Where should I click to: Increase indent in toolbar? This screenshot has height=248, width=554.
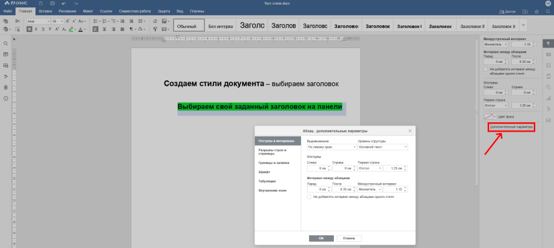tap(131, 21)
